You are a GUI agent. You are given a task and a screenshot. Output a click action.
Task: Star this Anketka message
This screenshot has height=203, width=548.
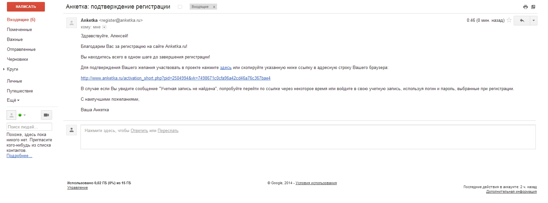[509, 20]
